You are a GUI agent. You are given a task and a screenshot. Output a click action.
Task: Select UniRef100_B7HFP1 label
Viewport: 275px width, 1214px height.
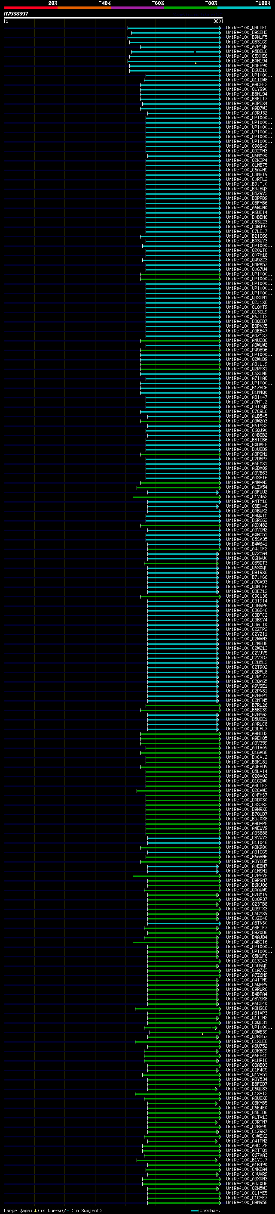tap(246, 695)
